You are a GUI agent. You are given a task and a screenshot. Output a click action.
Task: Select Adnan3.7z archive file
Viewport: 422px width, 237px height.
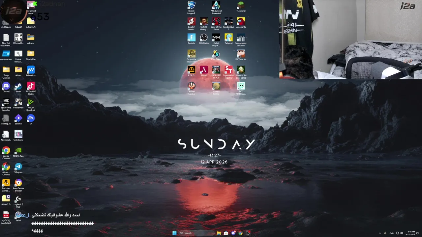pyautogui.click(x=6, y=200)
